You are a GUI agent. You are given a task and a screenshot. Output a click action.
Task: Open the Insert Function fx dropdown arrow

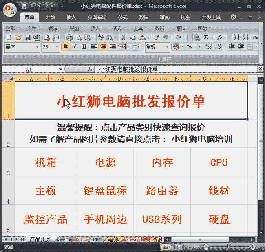click(x=225, y=37)
